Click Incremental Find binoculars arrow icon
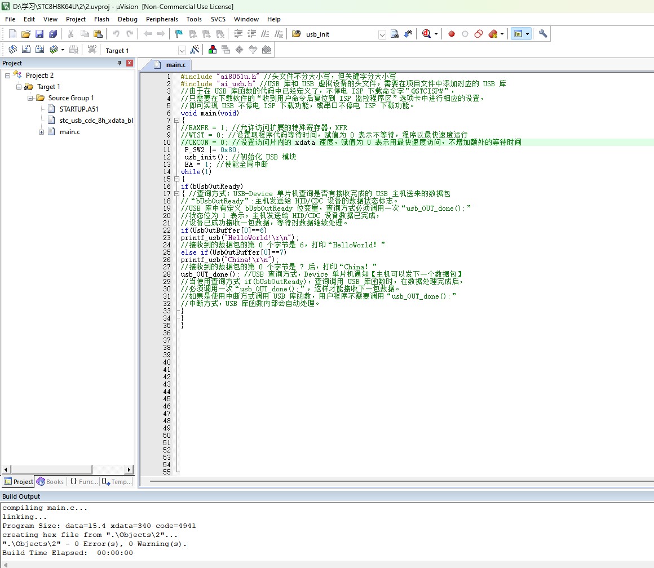654x568 pixels. coord(408,34)
